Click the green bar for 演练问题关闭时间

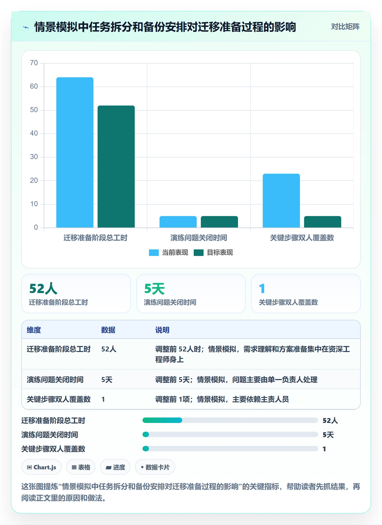pyautogui.click(x=219, y=222)
